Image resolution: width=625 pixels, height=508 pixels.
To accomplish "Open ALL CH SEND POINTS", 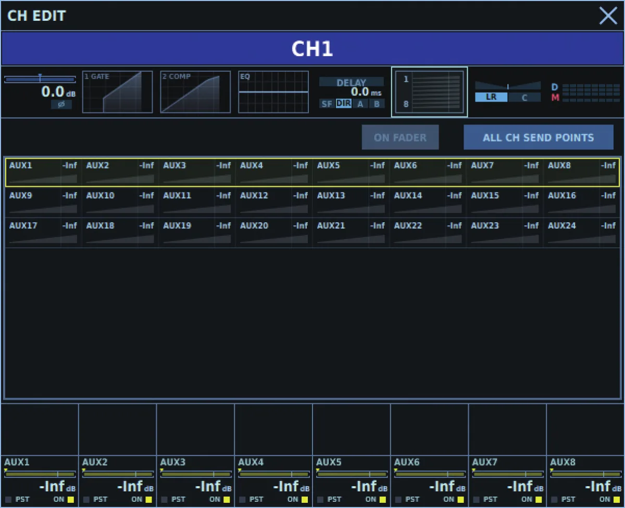I will 539,137.
